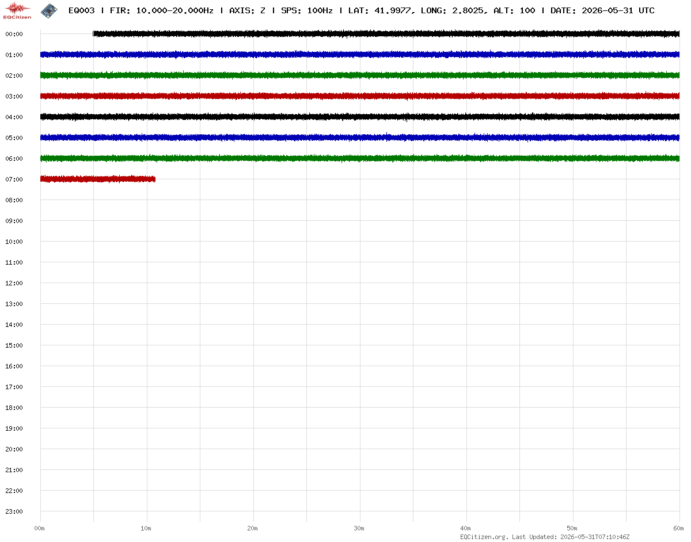Click the blue 05:00 seismic trace
691x542 pixels.
pyautogui.click(x=360, y=138)
